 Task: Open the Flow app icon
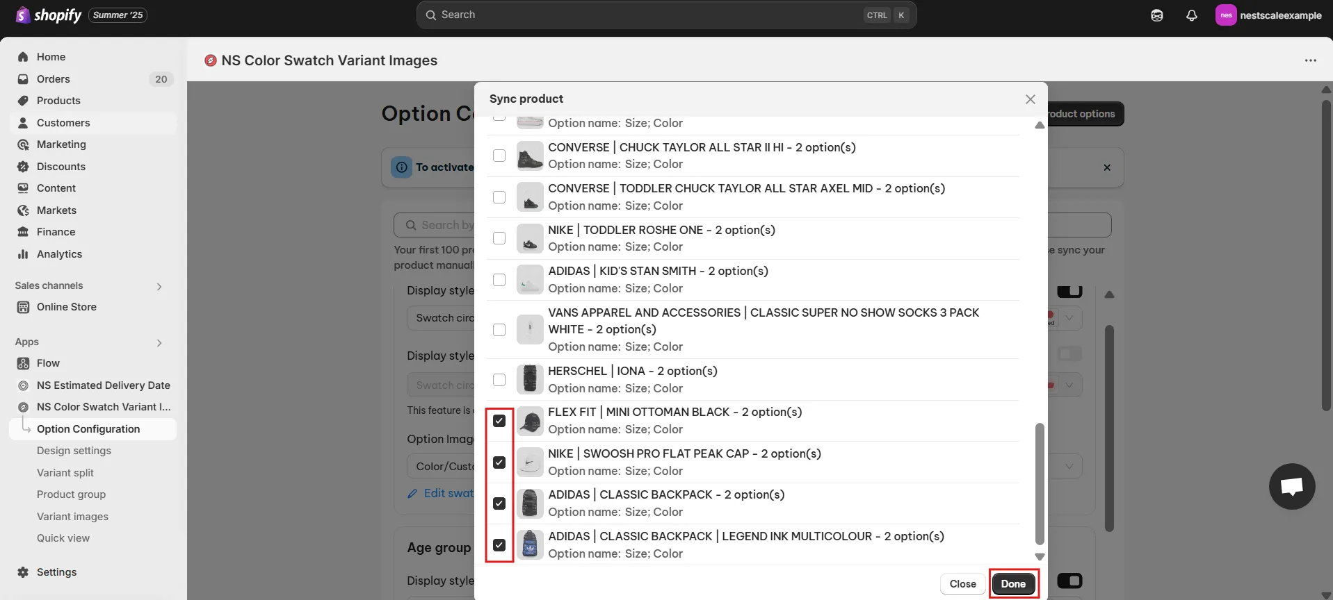23,363
